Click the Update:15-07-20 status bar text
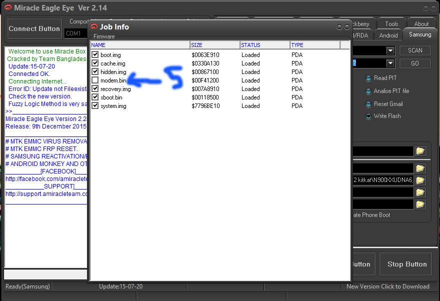The width and height of the screenshot is (440, 301). pyautogui.click(x=120, y=286)
